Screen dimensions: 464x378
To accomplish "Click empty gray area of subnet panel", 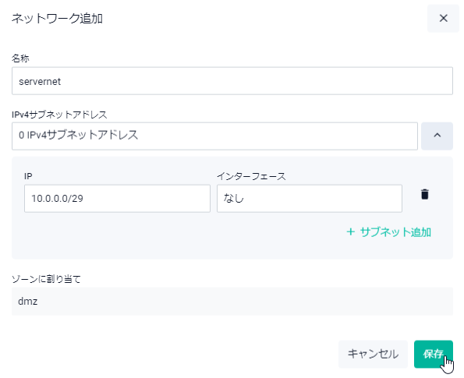I will (x=178, y=237).
